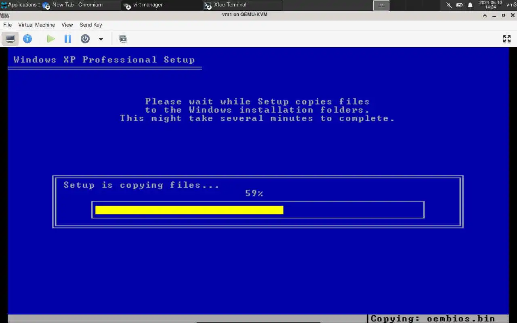The height and width of the screenshot is (323, 517).
Task: Open the manage VM snapshots icon
Action: 123,39
